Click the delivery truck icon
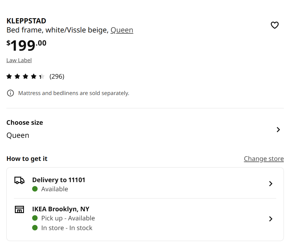The height and width of the screenshot is (248, 289). coord(19,180)
